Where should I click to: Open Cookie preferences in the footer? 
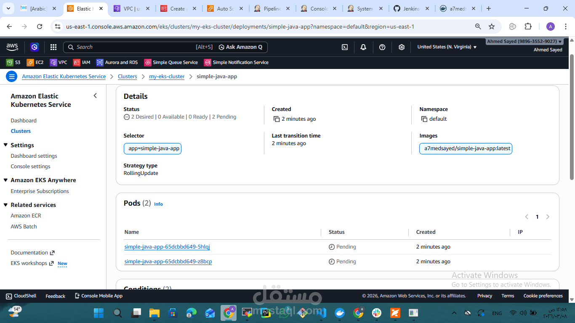coord(543,296)
